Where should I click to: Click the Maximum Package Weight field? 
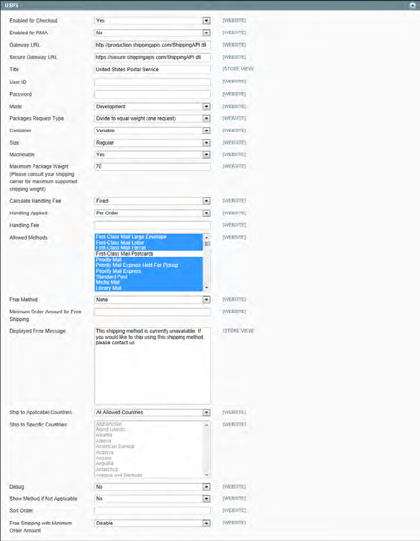[x=153, y=166]
